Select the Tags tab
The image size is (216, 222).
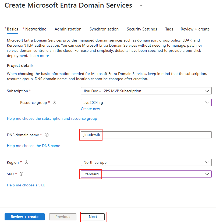pos(169,29)
